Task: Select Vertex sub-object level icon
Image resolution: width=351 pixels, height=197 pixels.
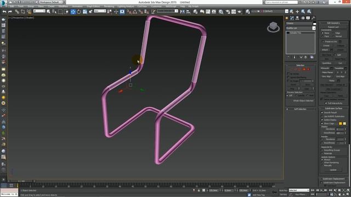Action: tap(291, 69)
